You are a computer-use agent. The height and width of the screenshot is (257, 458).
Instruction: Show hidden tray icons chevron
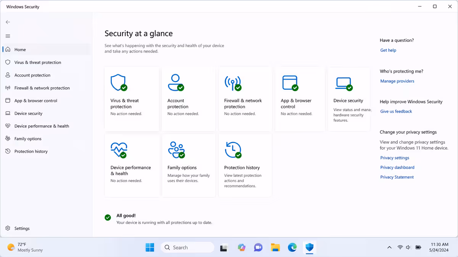tap(389, 247)
